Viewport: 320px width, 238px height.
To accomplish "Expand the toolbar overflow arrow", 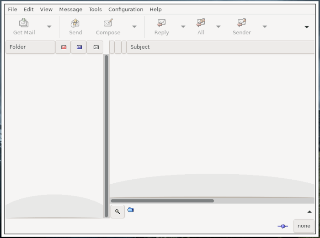I will (x=307, y=27).
